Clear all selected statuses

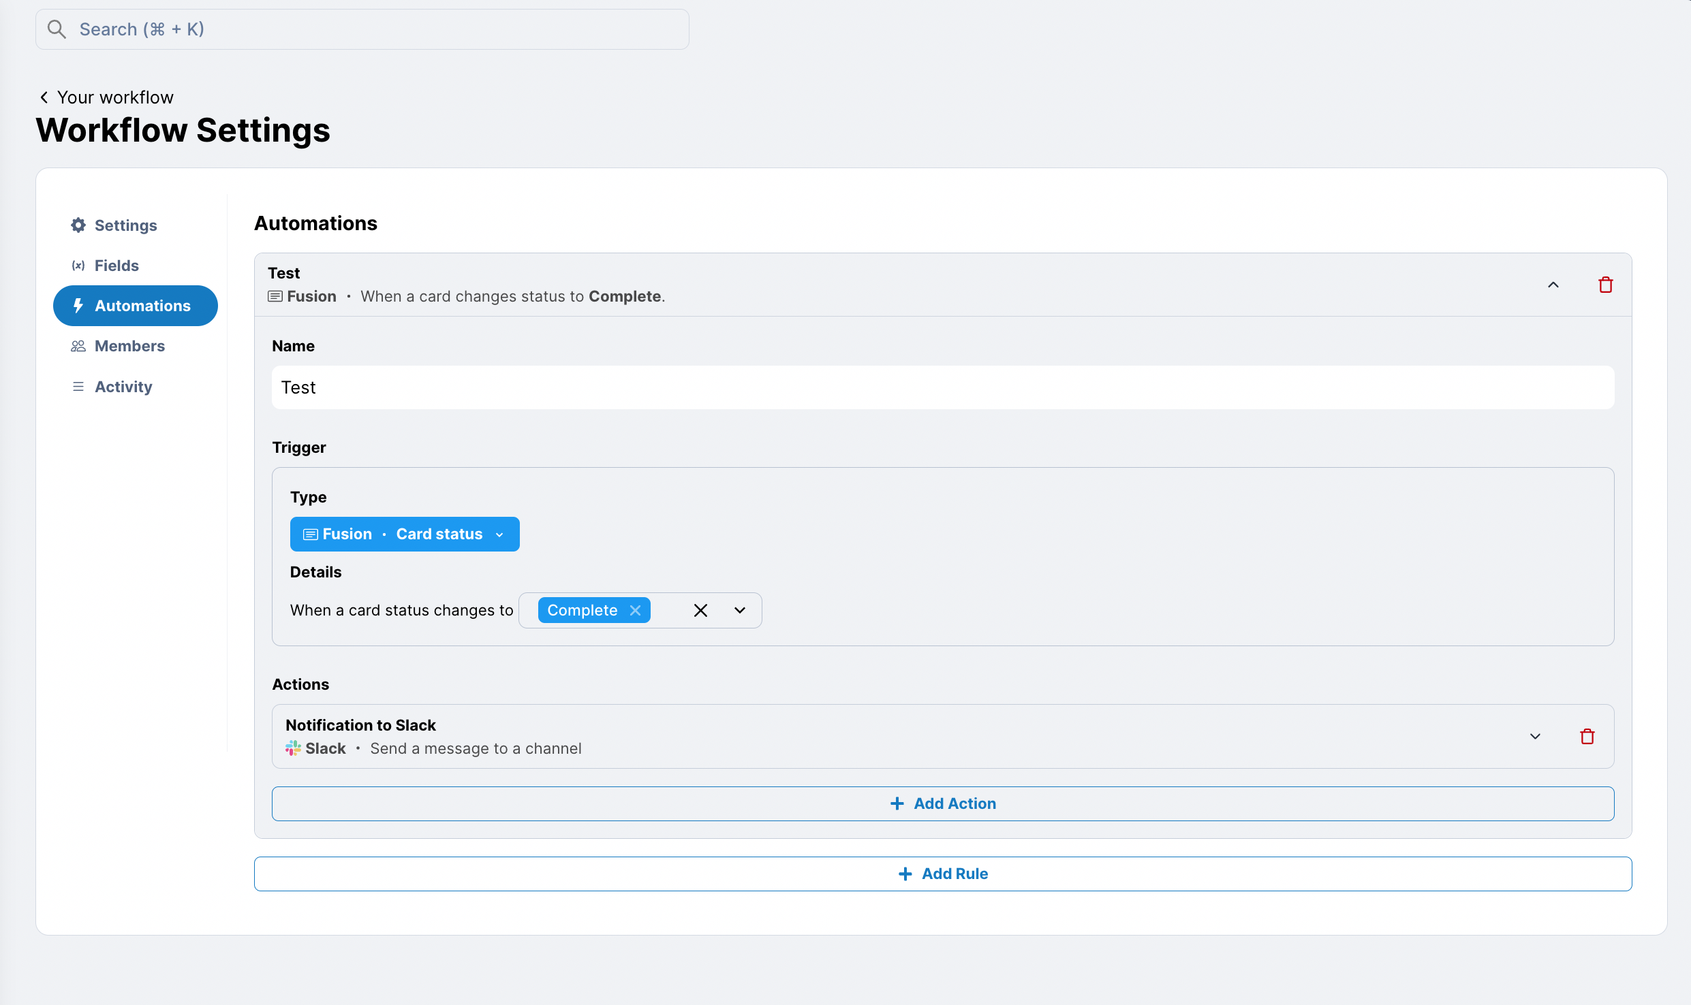700,610
